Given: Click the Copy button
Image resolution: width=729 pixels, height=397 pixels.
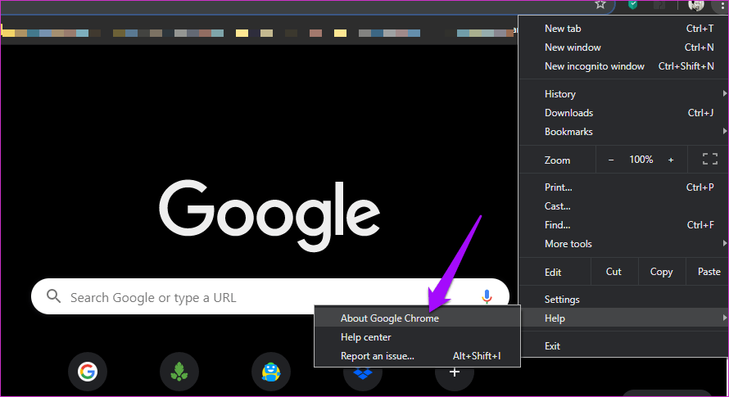Looking at the screenshot, I should [x=661, y=272].
